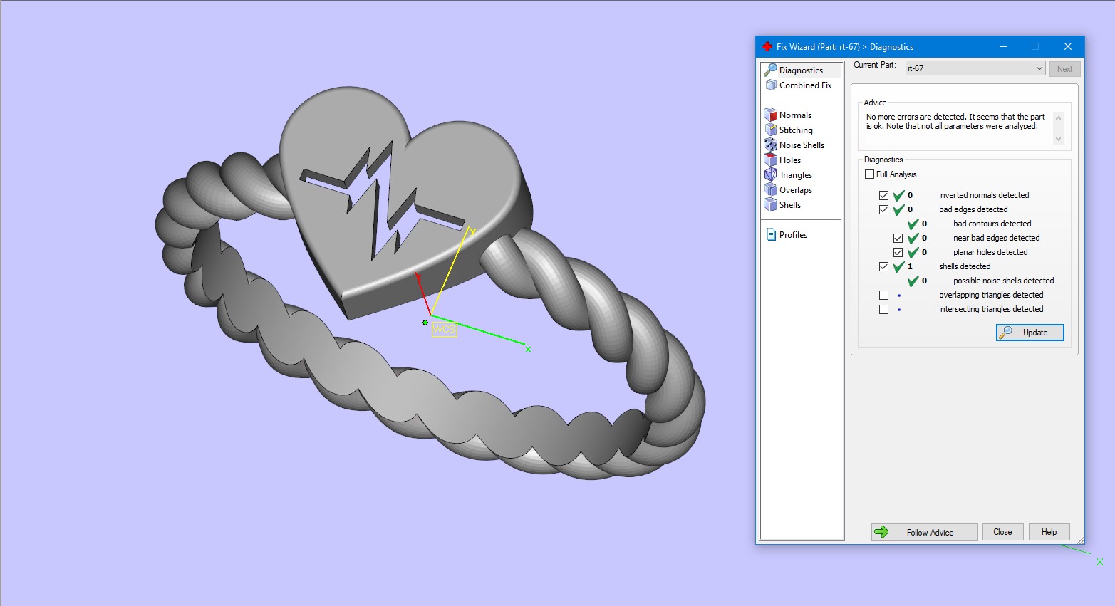The height and width of the screenshot is (606, 1115).
Task: Click the magnifier icon on Update button
Action: tap(1006, 333)
